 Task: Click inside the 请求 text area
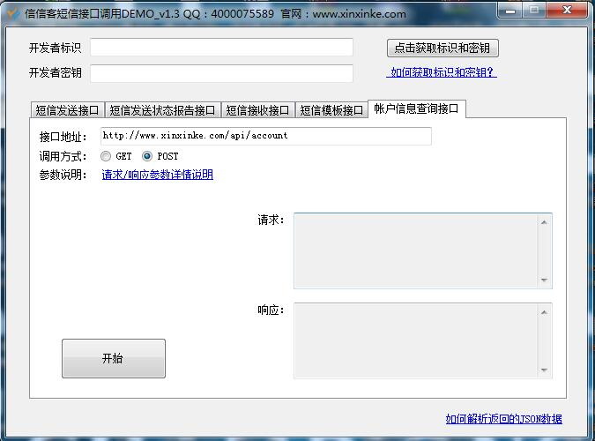coord(415,250)
